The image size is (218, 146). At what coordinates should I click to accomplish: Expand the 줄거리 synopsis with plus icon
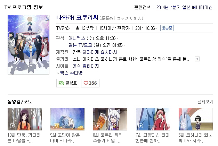pos(197,59)
